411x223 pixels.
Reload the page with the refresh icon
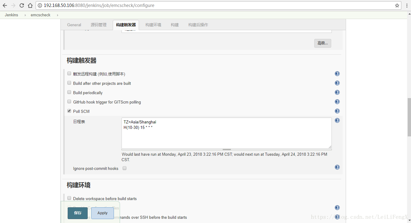click(22, 5)
